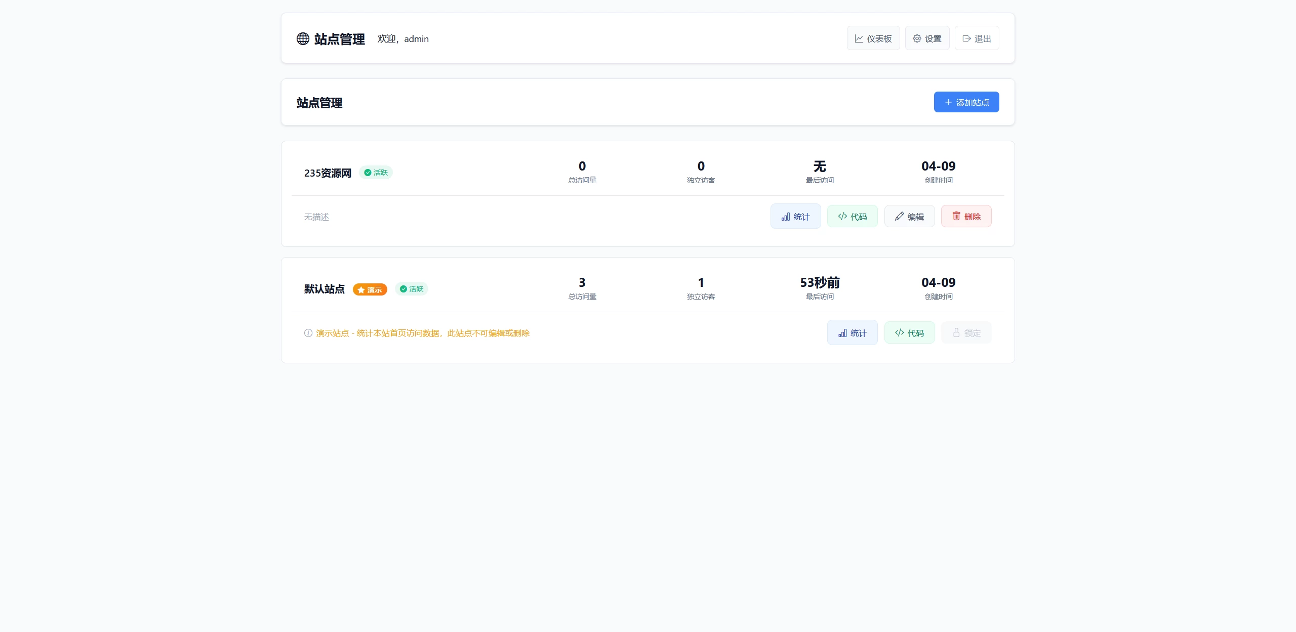This screenshot has width=1296, height=632.
Task: Open 统计 for the 默认站点 site
Action: coord(852,332)
